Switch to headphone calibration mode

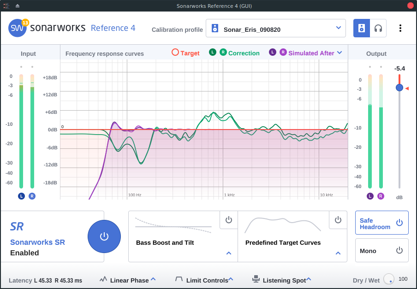[x=378, y=28]
